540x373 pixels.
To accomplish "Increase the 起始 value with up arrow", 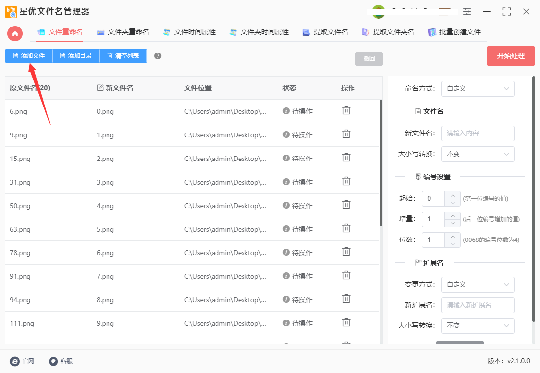I will pos(453,195).
